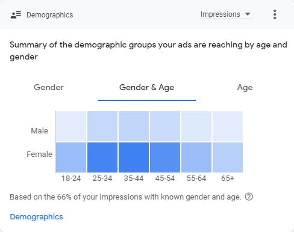294x232 pixels.
Task: Click the Female 35-44 heatmap cell
Action: pyautogui.click(x=134, y=157)
